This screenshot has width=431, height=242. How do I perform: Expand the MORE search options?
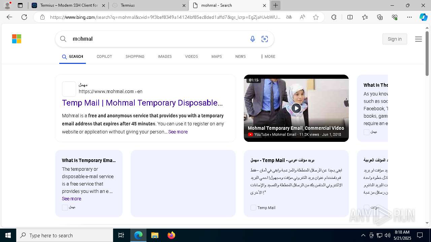[x=268, y=56]
